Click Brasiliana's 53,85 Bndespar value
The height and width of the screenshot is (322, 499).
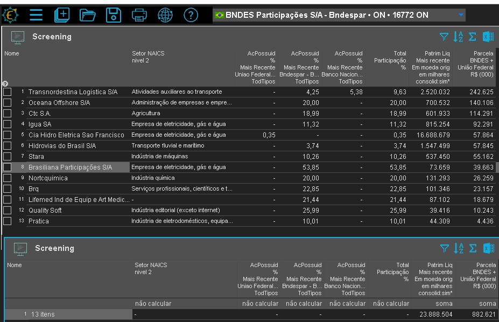pyautogui.click(x=311, y=167)
